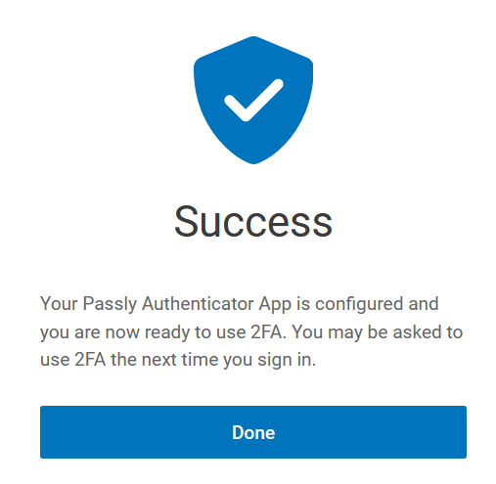Click the blue shield icon
The width and height of the screenshot is (496, 484).
click(253, 100)
